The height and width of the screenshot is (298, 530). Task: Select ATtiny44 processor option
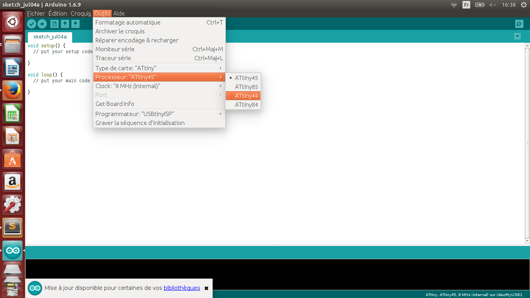point(243,96)
